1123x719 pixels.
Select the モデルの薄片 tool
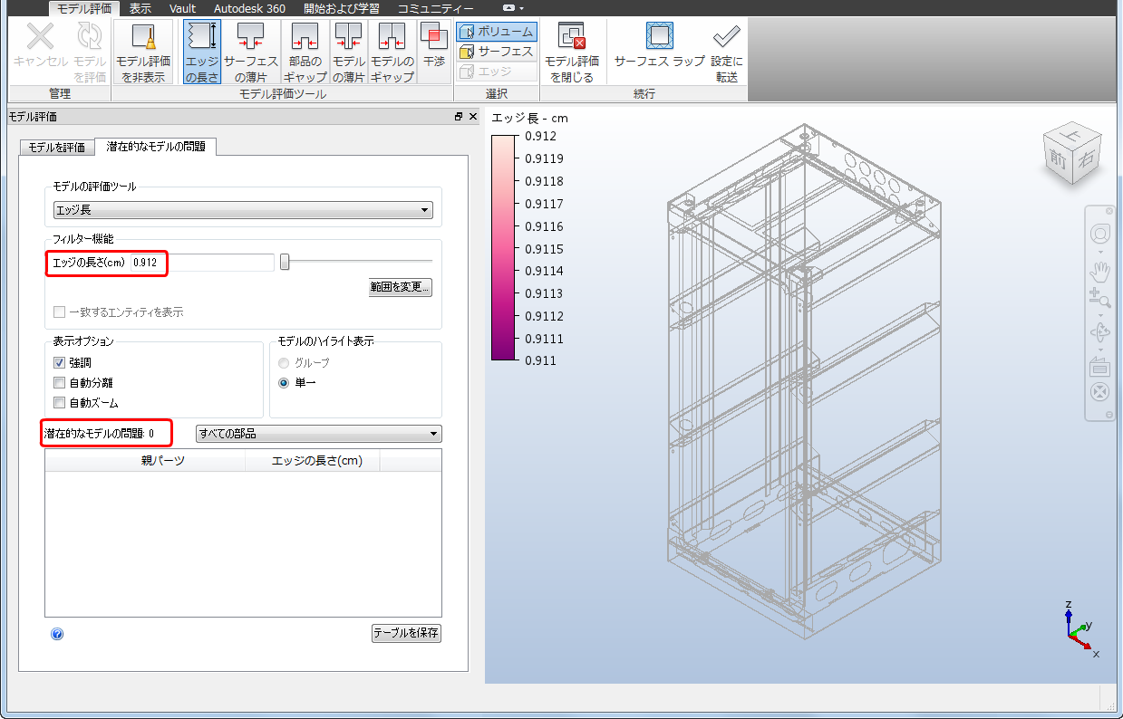pos(349,53)
